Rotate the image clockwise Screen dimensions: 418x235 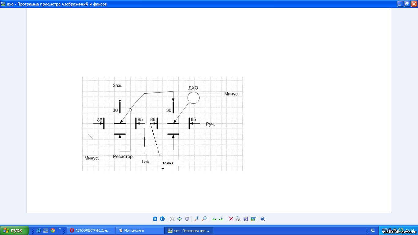(214, 219)
